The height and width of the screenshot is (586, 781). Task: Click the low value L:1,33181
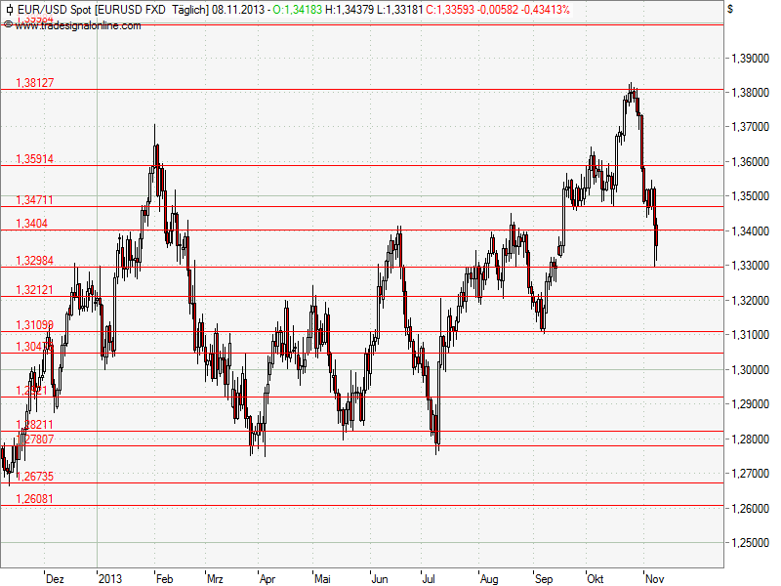(396, 9)
